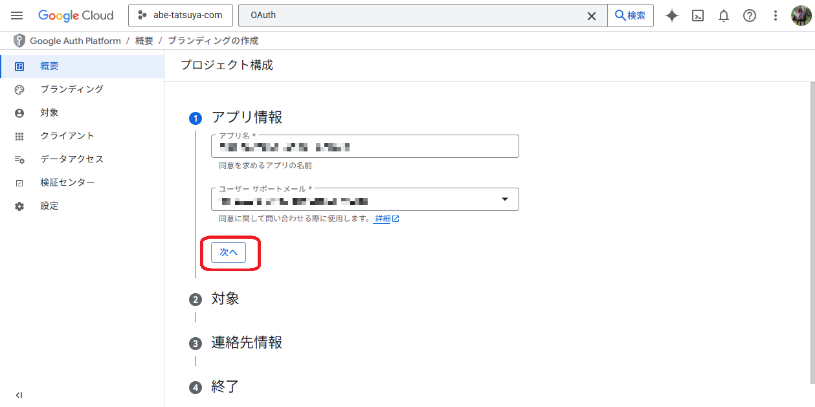Collapse the left sidebar panel
Screen dimensions: 815x407
[x=19, y=395]
